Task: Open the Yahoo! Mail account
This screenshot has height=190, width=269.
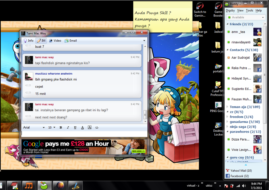Action: pyautogui.click(x=239, y=171)
